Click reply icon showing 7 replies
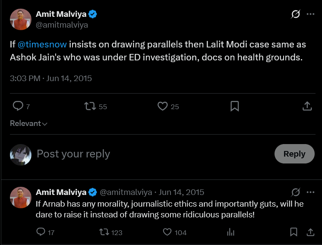The height and width of the screenshot is (245, 322). coord(18,106)
